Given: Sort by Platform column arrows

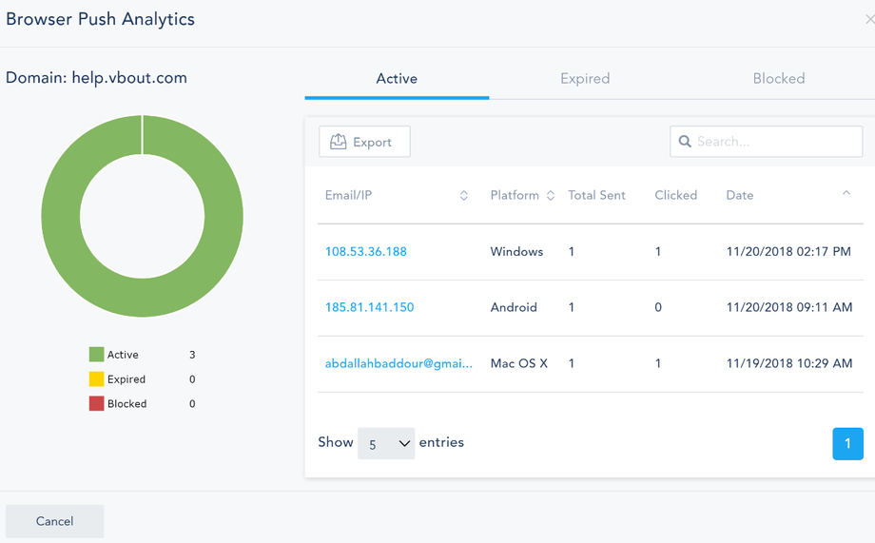Looking at the screenshot, I should [549, 195].
